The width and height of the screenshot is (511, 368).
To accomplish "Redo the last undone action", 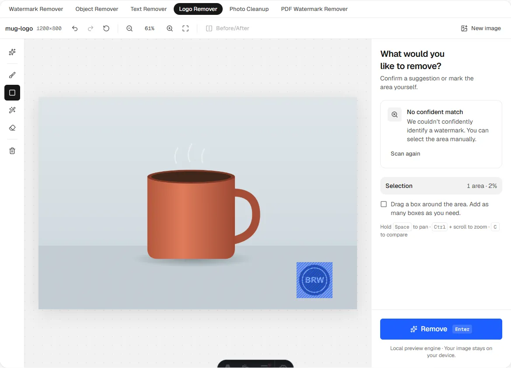I will pos(90,28).
